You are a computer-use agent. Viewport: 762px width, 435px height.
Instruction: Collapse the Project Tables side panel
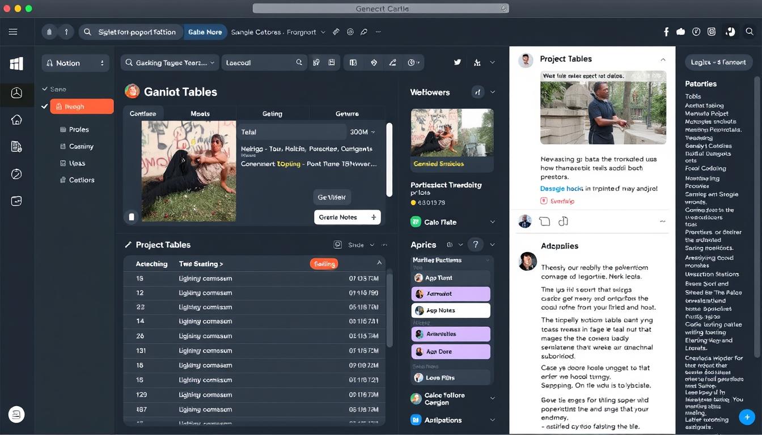click(x=663, y=59)
